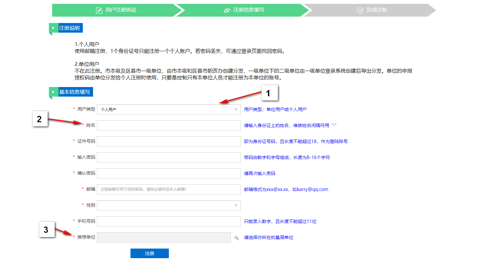Open the 用户类型 dropdown
The height and width of the screenshot is (270, 488).
tap(236, 109)
